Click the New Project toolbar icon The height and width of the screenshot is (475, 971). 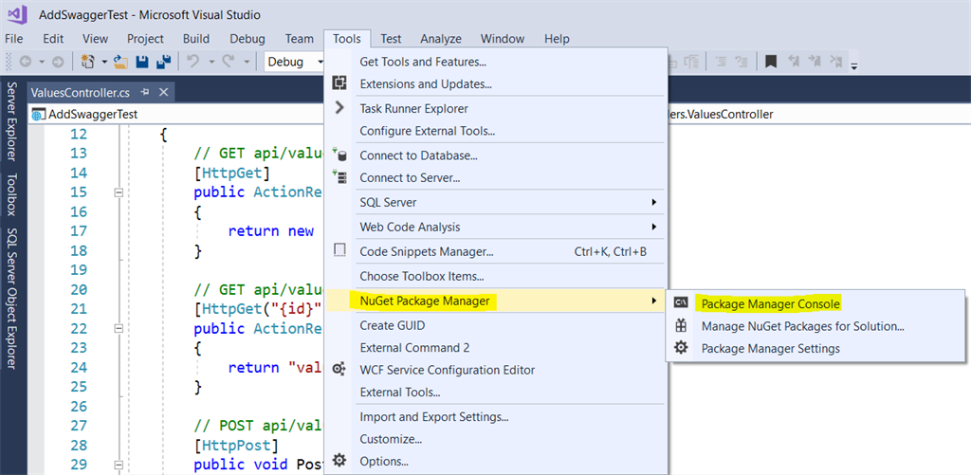point(88,62)
